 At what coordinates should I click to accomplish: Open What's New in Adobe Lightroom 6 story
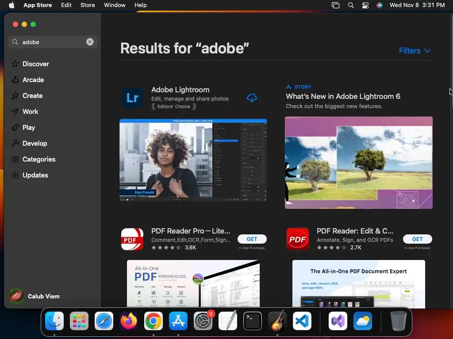click(x=343, y=96)
